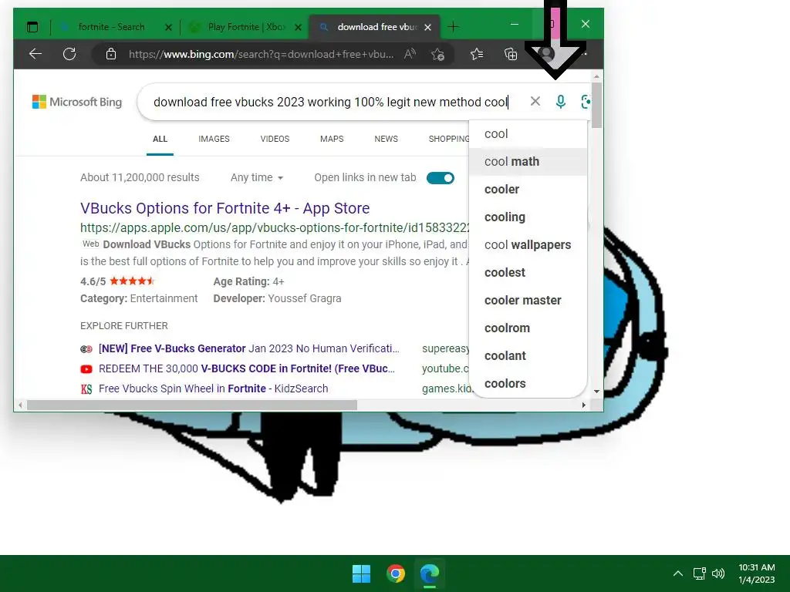Go back with the browser back arrow
This screenshot has width=790, height=592.
click(x=35, y=54)
